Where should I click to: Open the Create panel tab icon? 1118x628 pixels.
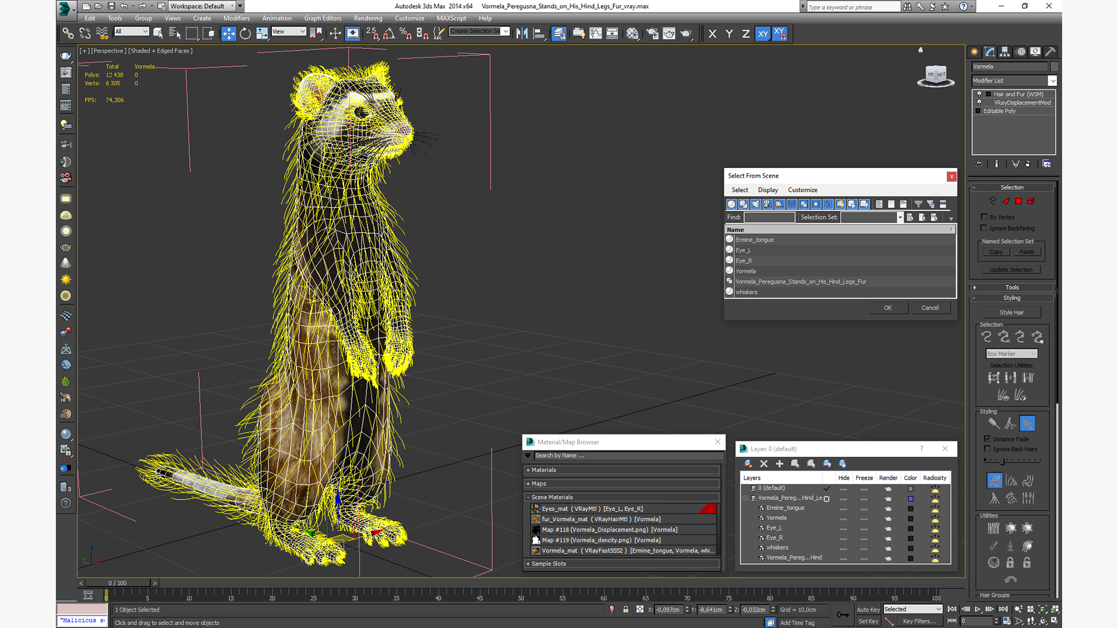[974, 52]
